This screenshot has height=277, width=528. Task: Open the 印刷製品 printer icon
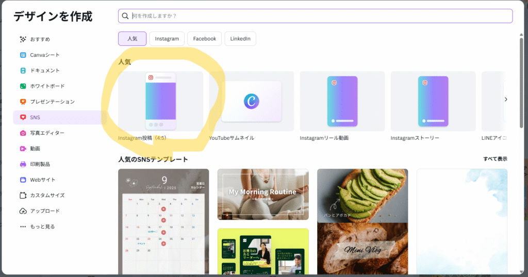click(x=23, y=164)
